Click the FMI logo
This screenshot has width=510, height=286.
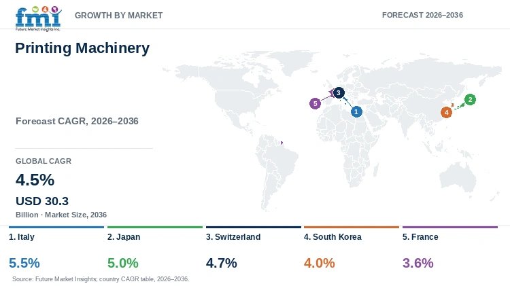[x=38, y=18]
